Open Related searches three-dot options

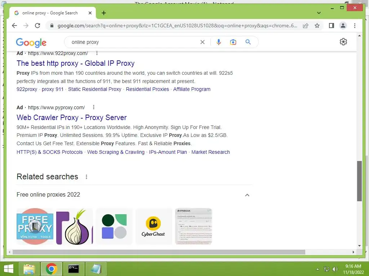[x=86, y=177]
